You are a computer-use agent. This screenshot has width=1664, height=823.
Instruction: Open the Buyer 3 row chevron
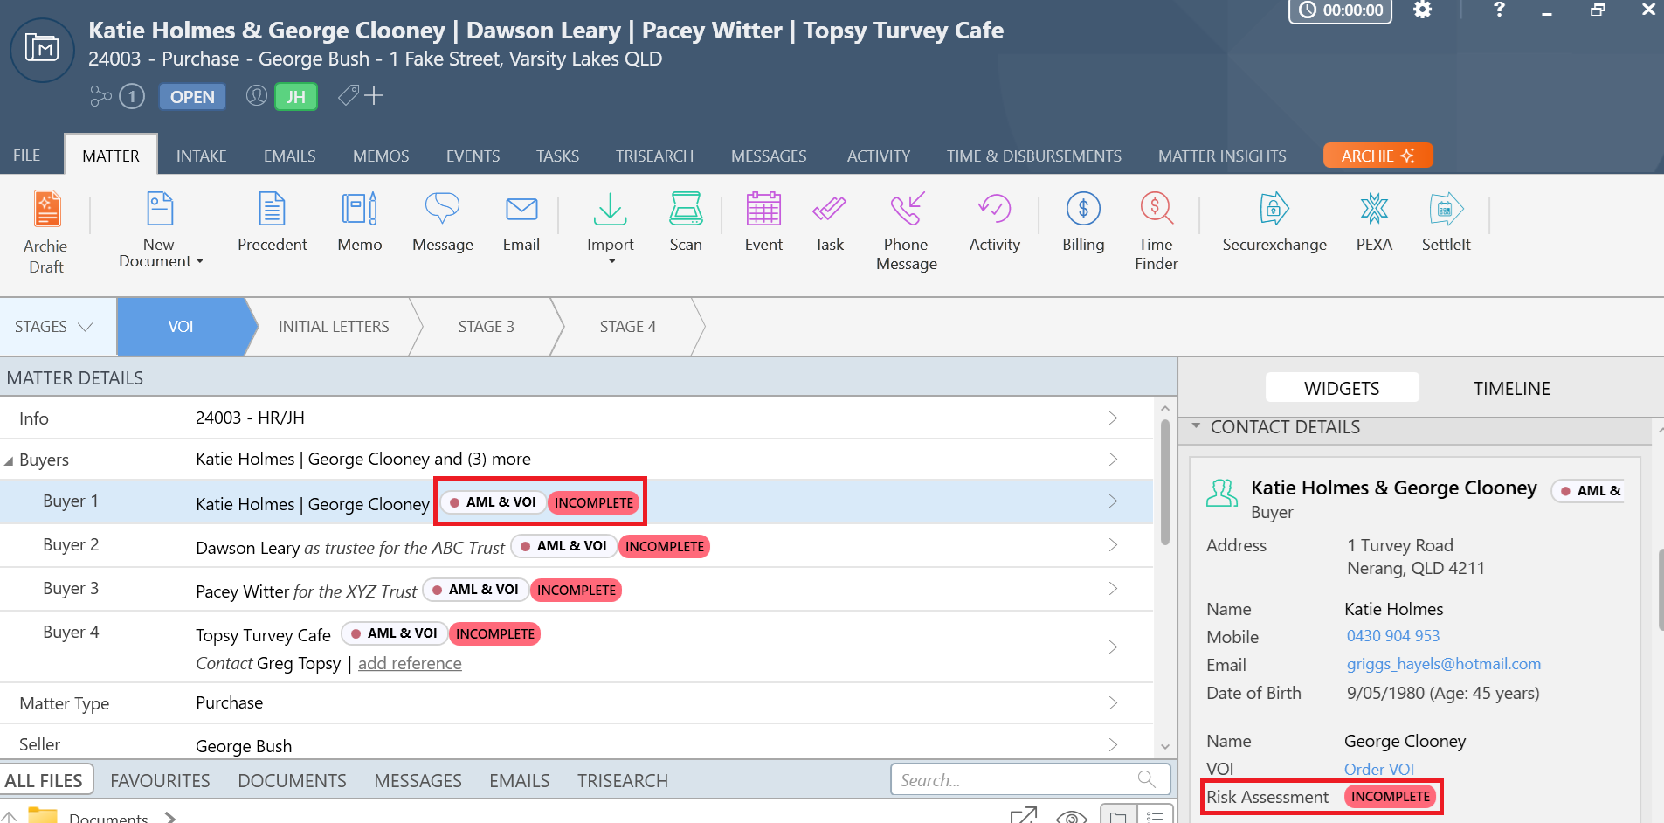pyautogui.click(x=1113, y=588)
